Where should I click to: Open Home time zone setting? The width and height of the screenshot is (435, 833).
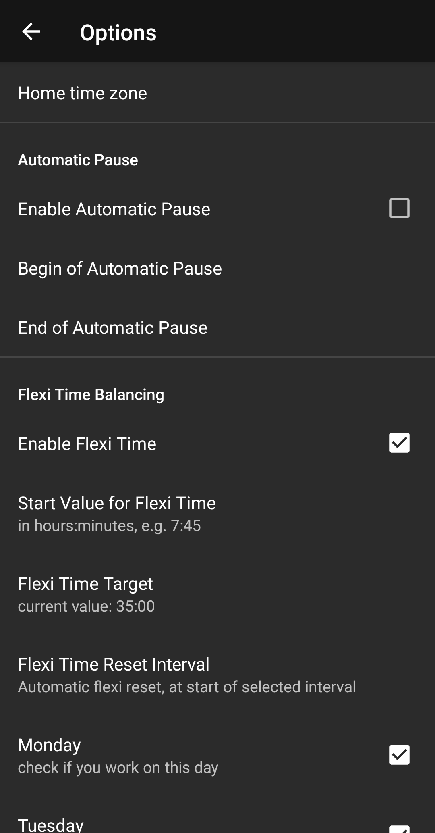(x=83, y=93)
